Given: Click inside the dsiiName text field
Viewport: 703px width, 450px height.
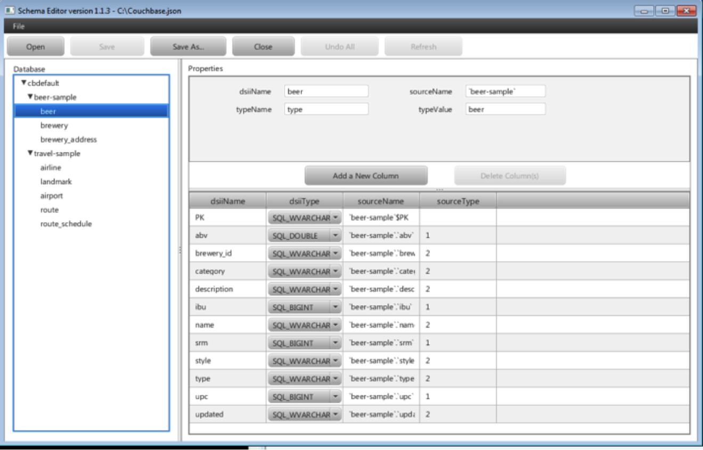Looking at the screenshot, I should [x=326, y=90].
